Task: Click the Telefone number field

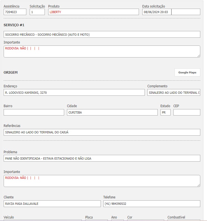Action: click(x=152, y=204)
